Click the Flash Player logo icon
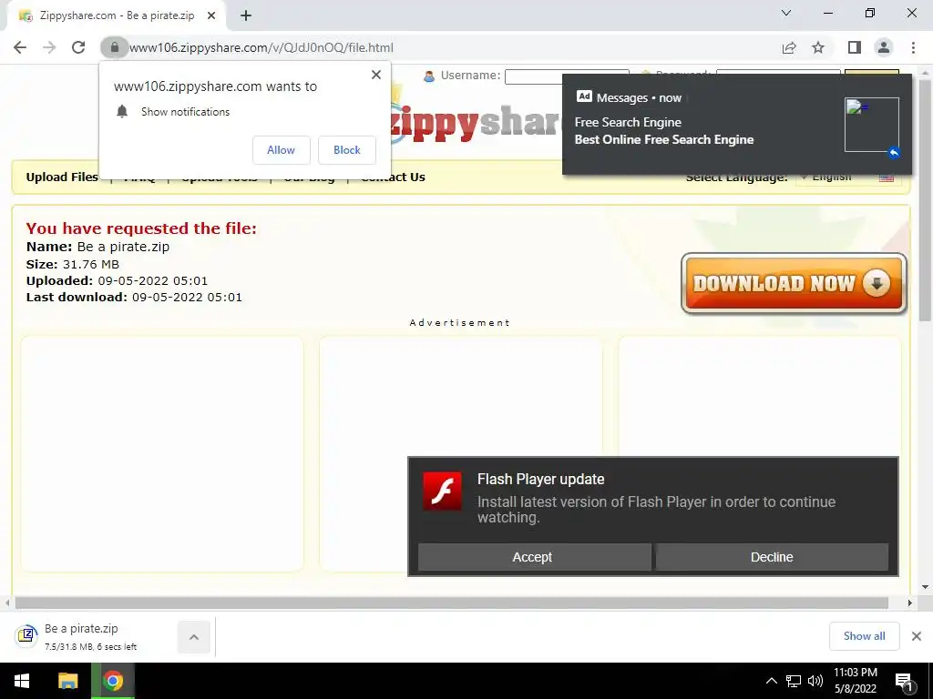 pos(442,491)
